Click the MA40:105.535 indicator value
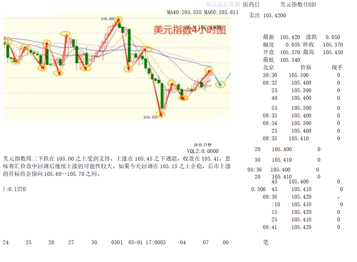This screenshot has width=357, height=262. tap(184, 12)
